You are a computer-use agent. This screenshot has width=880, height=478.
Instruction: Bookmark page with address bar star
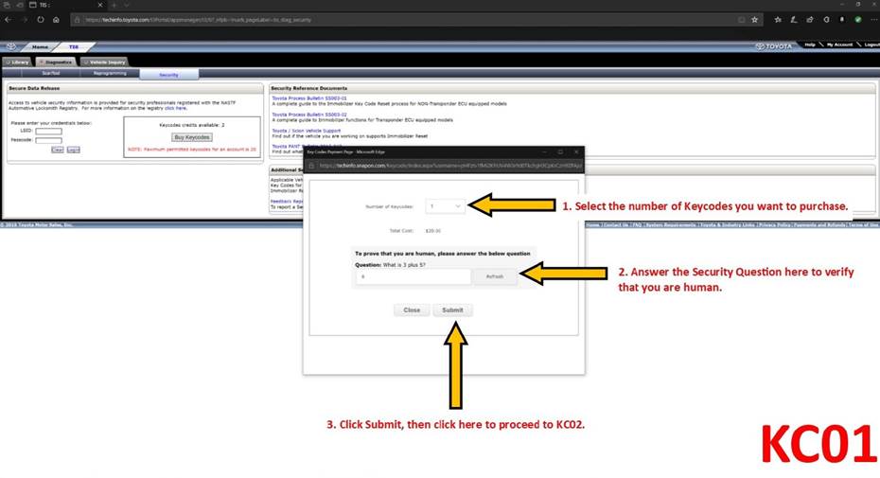(x=755, y=20)
